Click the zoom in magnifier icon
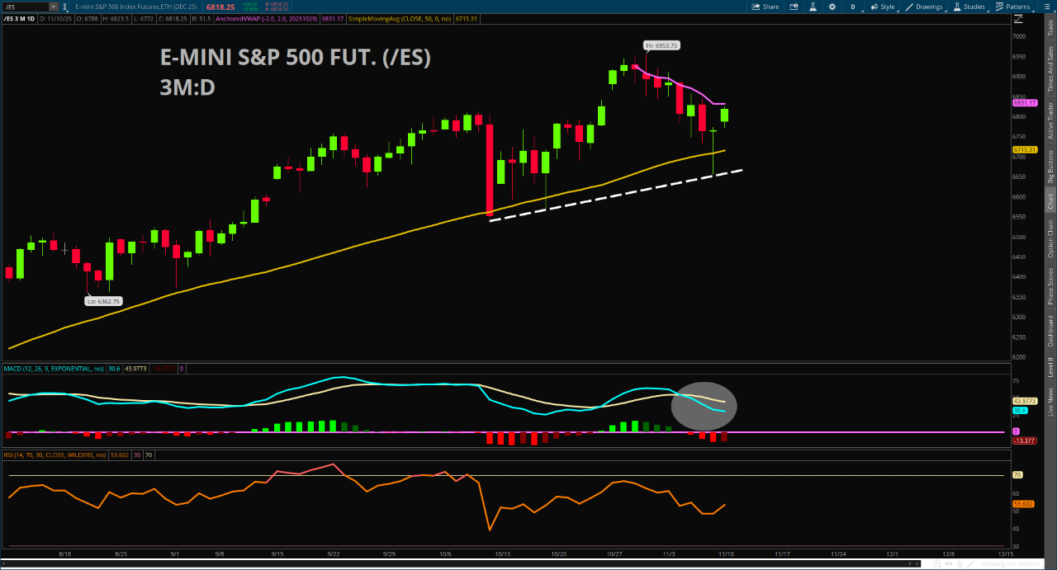1057x570 pixels. (938, 564)
